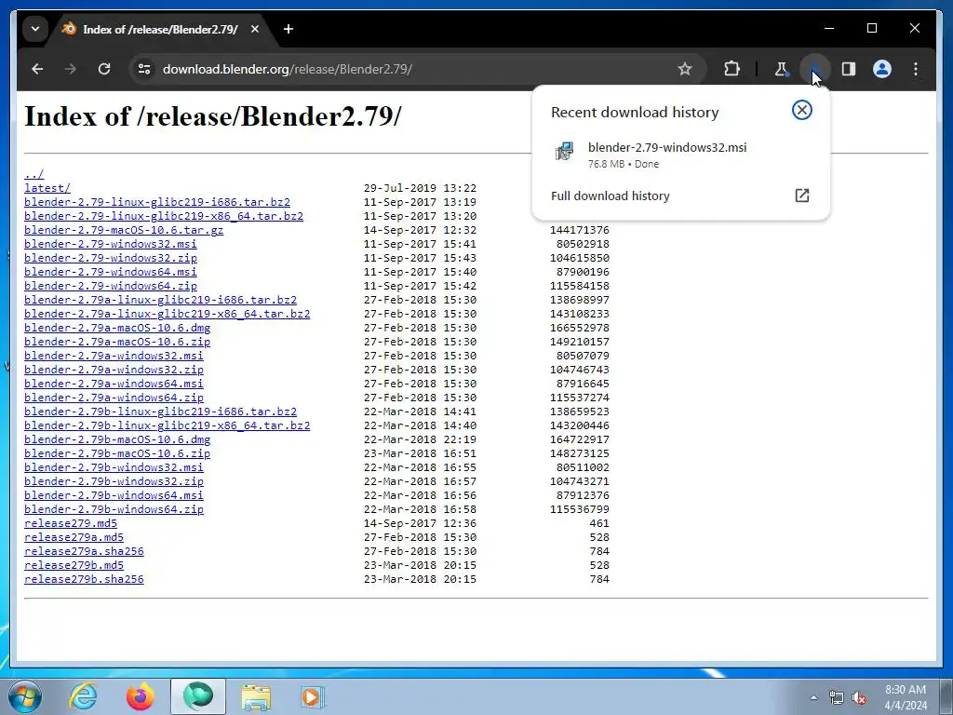953x715 pixels.
Task: Open Full download history in new tab
Action: point(801,196)
